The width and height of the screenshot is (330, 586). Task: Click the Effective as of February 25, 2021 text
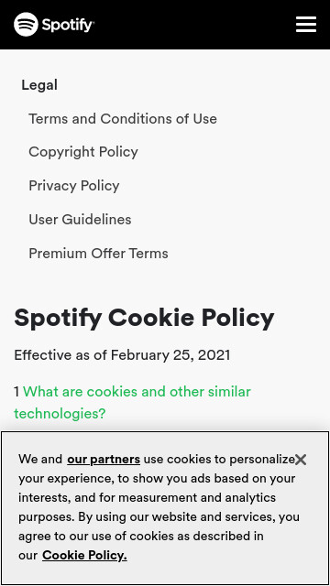click(122, 355)
